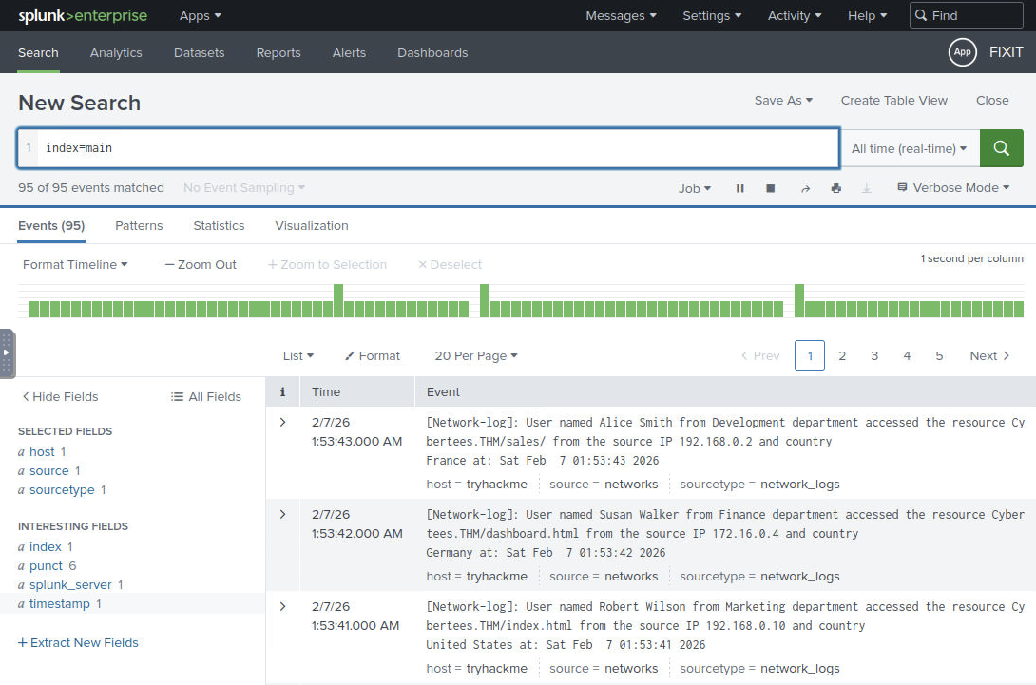Open the 20 Per Page dropdown

[475, 355]
